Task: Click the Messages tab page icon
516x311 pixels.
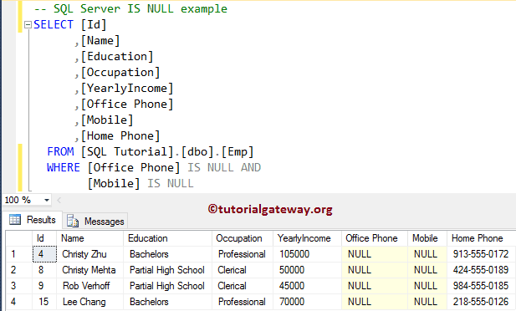Action: click(x=73, y=221)
